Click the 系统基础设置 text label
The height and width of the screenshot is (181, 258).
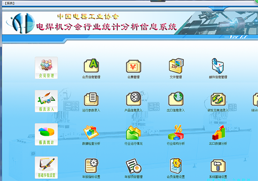[x=218, y=177]
